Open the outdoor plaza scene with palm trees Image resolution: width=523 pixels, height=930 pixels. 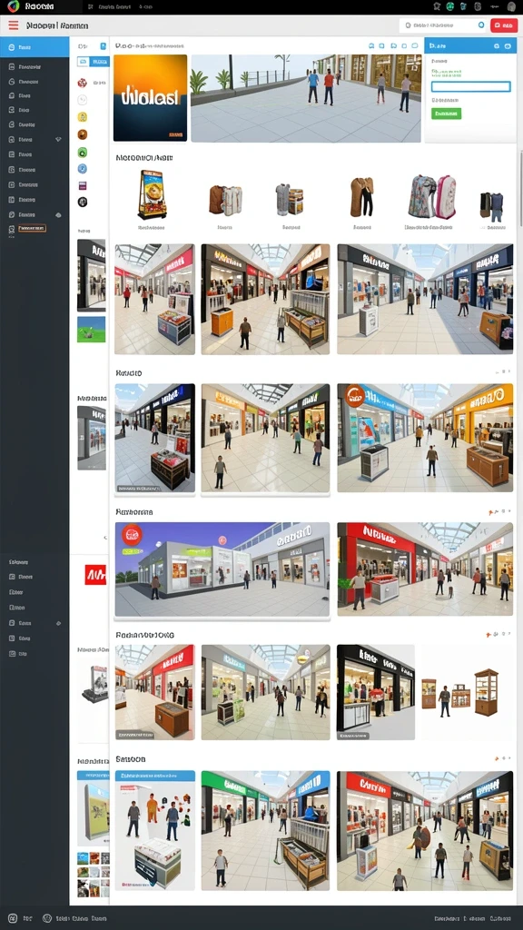[306, 98]
